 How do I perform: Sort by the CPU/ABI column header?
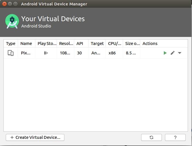pyautogui.click(x=114, y=44)
